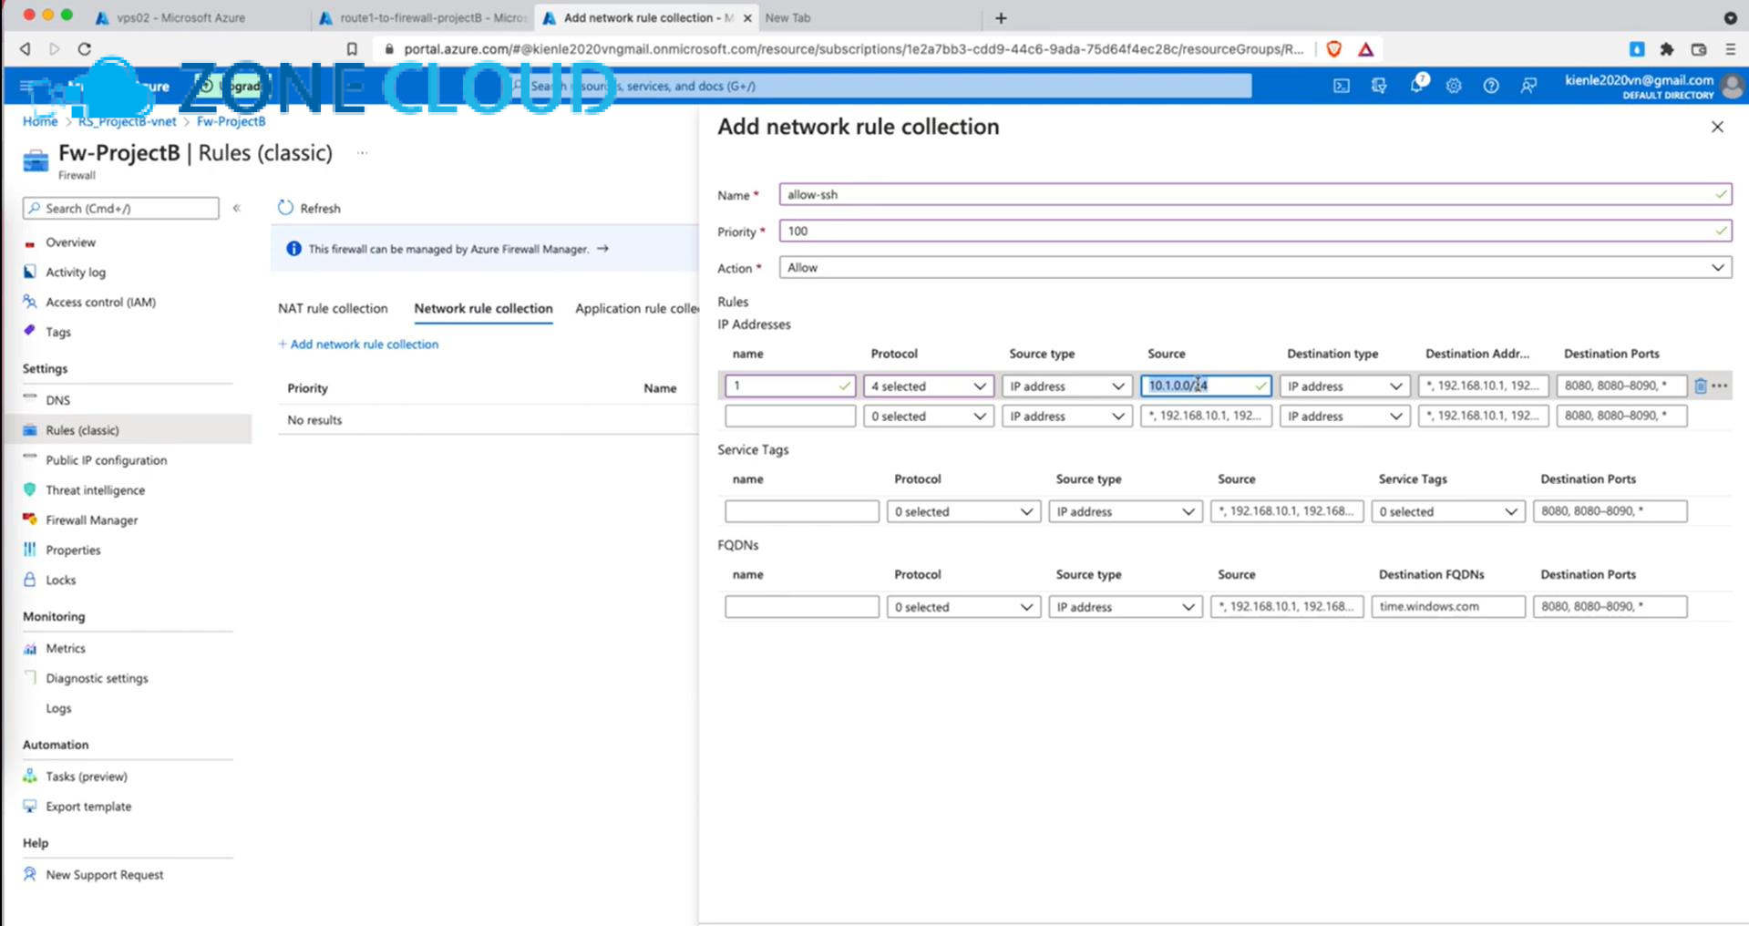Open first rule's Destination type dropdown

1343,386
